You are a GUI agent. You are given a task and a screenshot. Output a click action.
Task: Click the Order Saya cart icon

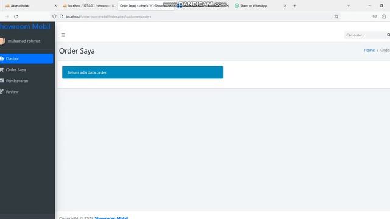(2, 70)
